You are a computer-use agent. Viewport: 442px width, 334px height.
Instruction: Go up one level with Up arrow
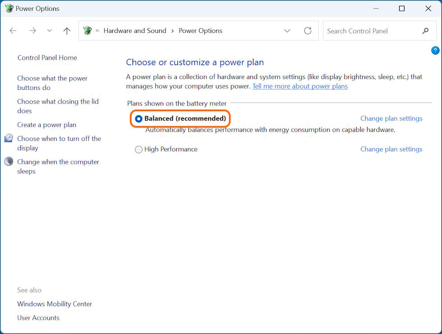67,31
